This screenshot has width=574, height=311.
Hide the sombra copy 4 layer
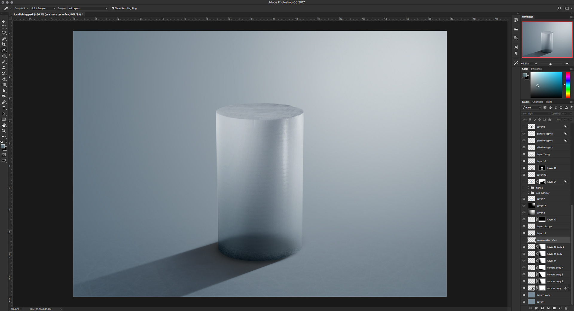pyautogui.click(x=524, y=267)
